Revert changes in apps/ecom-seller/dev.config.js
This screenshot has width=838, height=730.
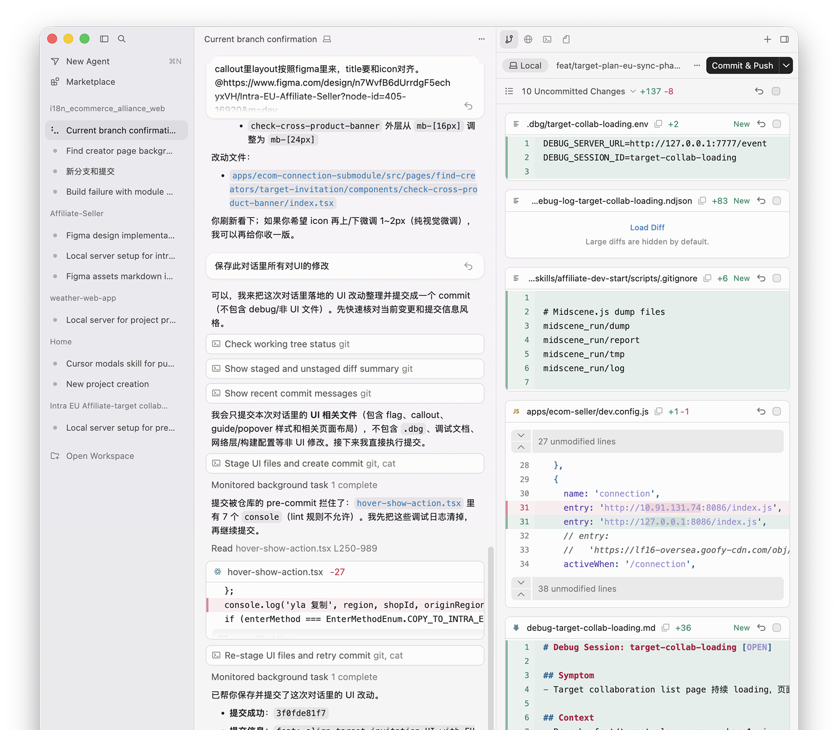pyautogui.click(x=761, y=411)
